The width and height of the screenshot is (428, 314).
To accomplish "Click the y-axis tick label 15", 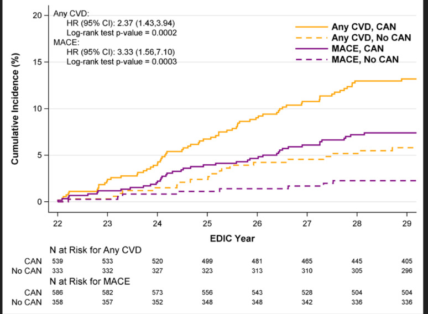I will pyautogui.click(x=38, y=62).
